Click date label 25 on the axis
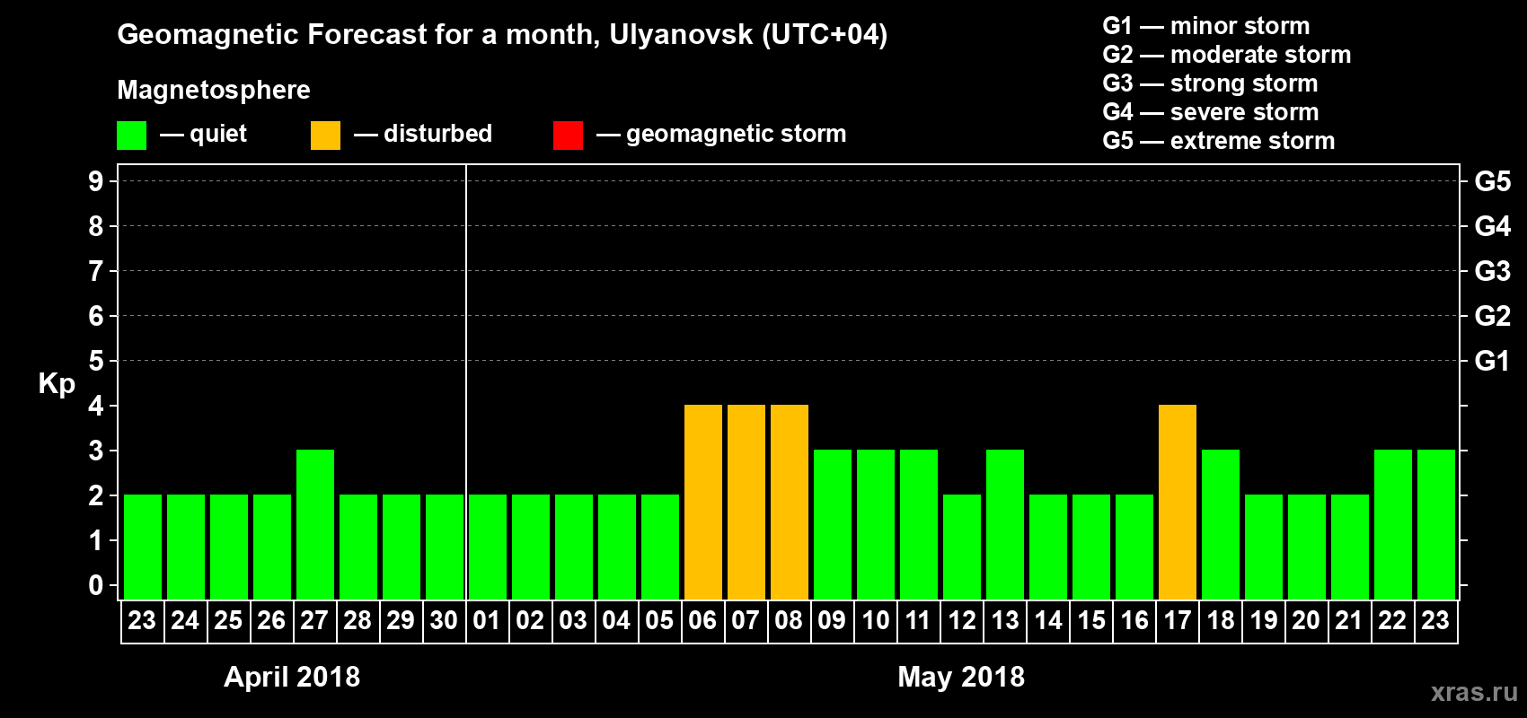The width and height of the screenshot is (1527, 718). pyautogui.click(x=228, y=620)
